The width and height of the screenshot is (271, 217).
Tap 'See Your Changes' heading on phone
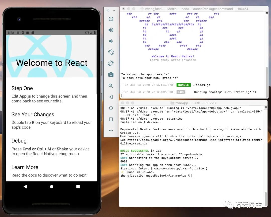33,114
